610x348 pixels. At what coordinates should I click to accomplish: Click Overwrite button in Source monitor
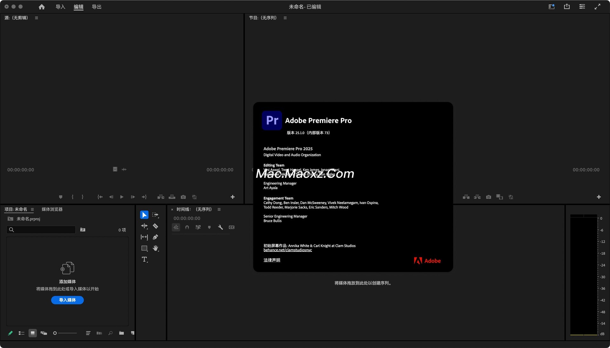(172, 197)
